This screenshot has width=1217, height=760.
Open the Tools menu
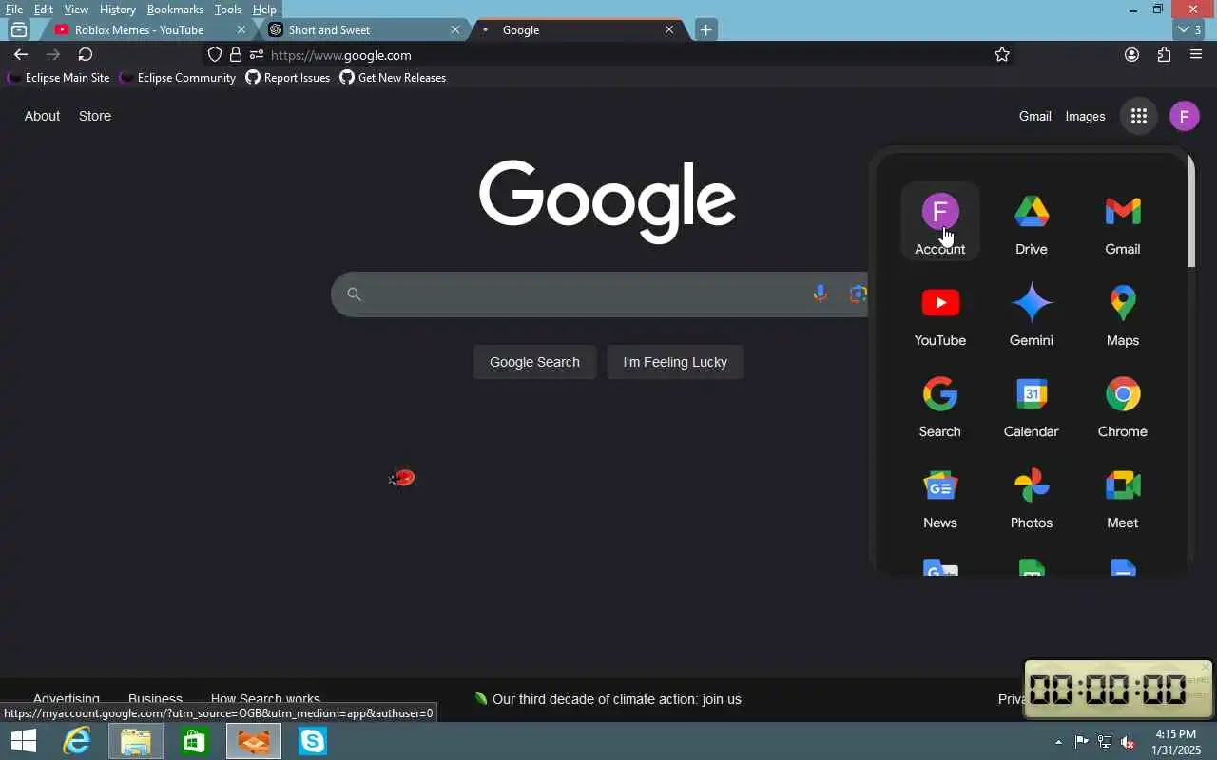(x=228, y=9)
